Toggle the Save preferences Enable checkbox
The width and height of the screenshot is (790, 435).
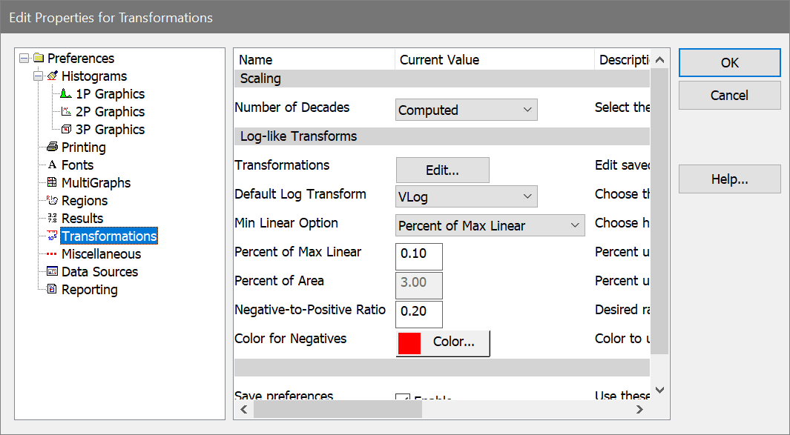(403, 399)
